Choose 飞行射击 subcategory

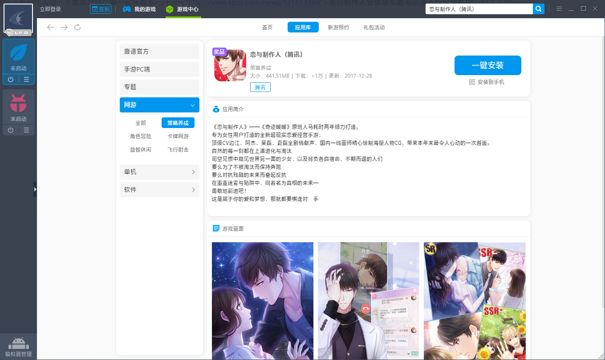178,150
